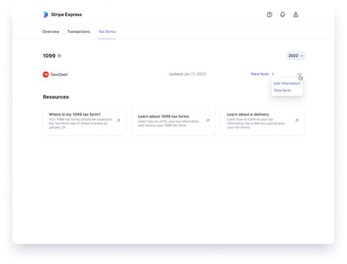The width and height of the screenshot is (347, 264).
Task: Choose View form in popup menu
Action: tap(282, 91)
